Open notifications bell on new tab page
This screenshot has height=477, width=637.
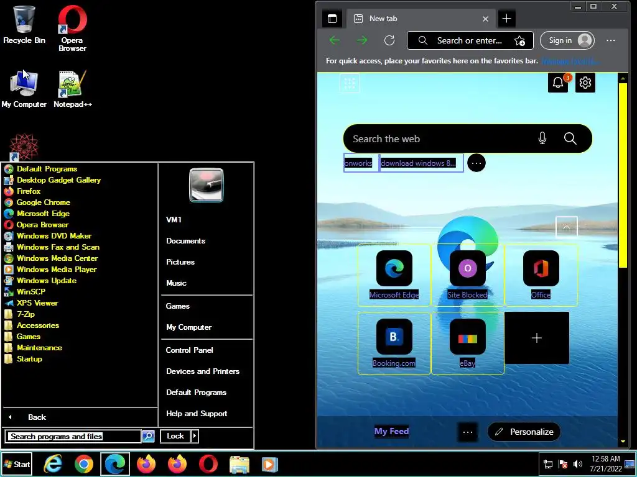point(558,83)
